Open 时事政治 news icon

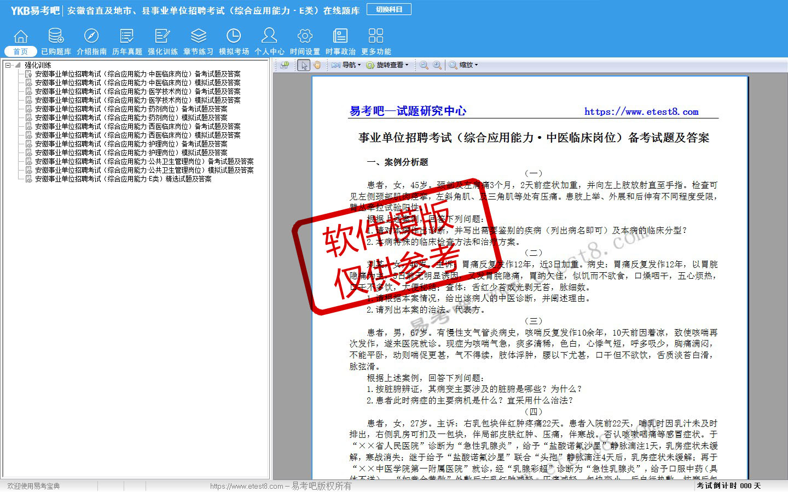pos(340,37)
